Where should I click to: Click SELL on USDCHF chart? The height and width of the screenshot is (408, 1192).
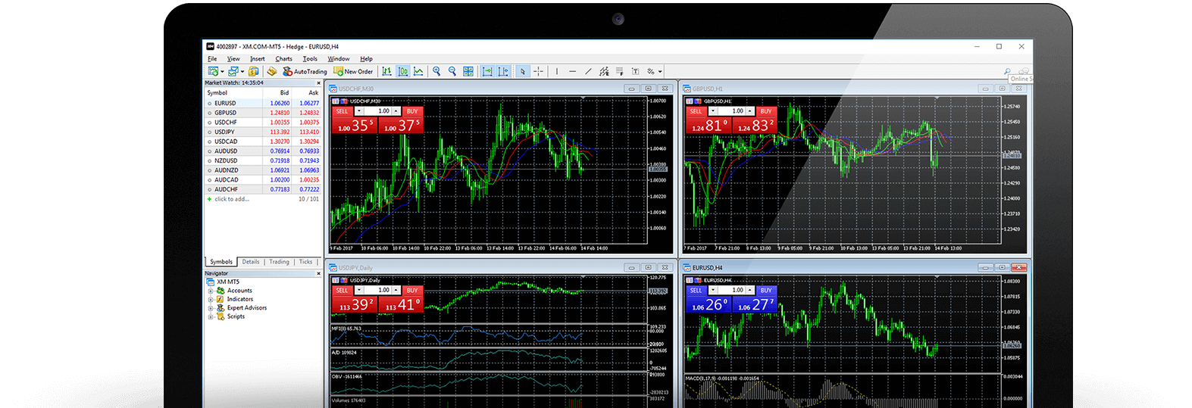343,111
